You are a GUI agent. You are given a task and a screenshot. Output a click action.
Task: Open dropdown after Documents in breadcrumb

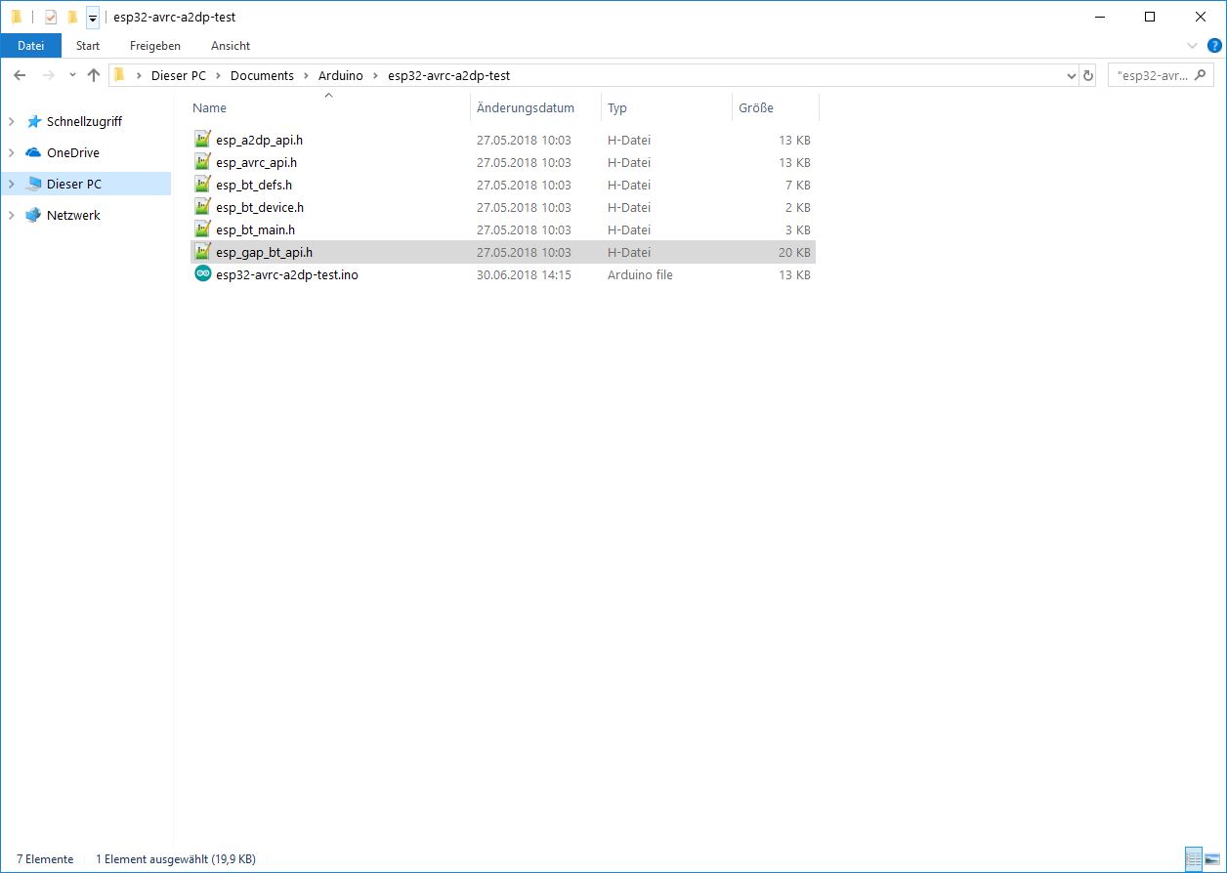306,75
